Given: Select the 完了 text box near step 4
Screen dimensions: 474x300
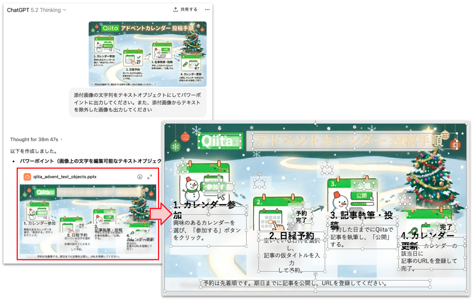Looking at the screenshot, I should click(x=446, y=227).
